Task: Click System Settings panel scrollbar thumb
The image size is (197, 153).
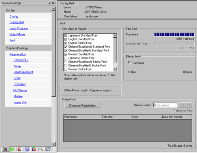Action: pos(53,54)
